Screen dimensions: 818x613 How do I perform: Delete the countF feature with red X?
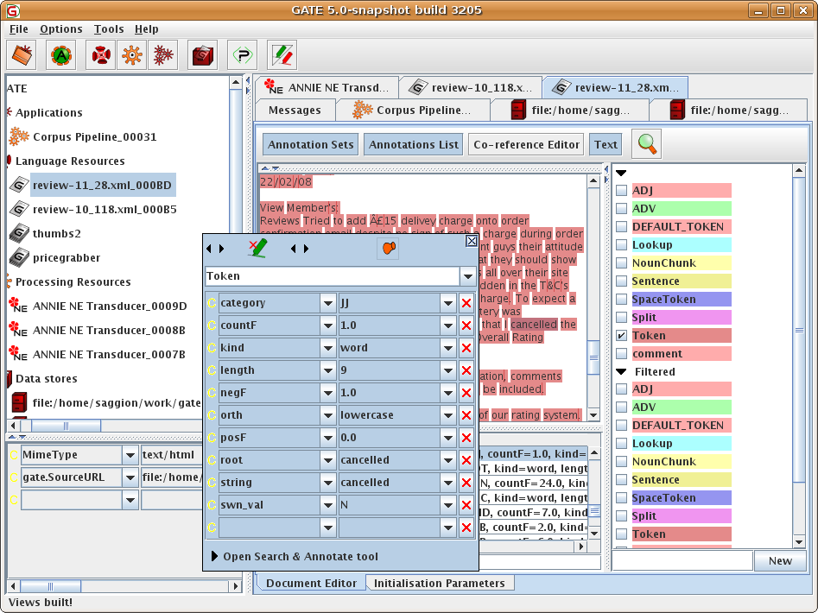coord(466,325)
